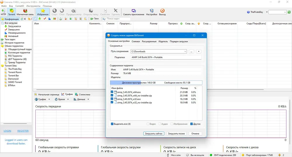Click the Избранное star toolbar button
The width and height of the screenshot is (292, 157).
coord(43,12)
